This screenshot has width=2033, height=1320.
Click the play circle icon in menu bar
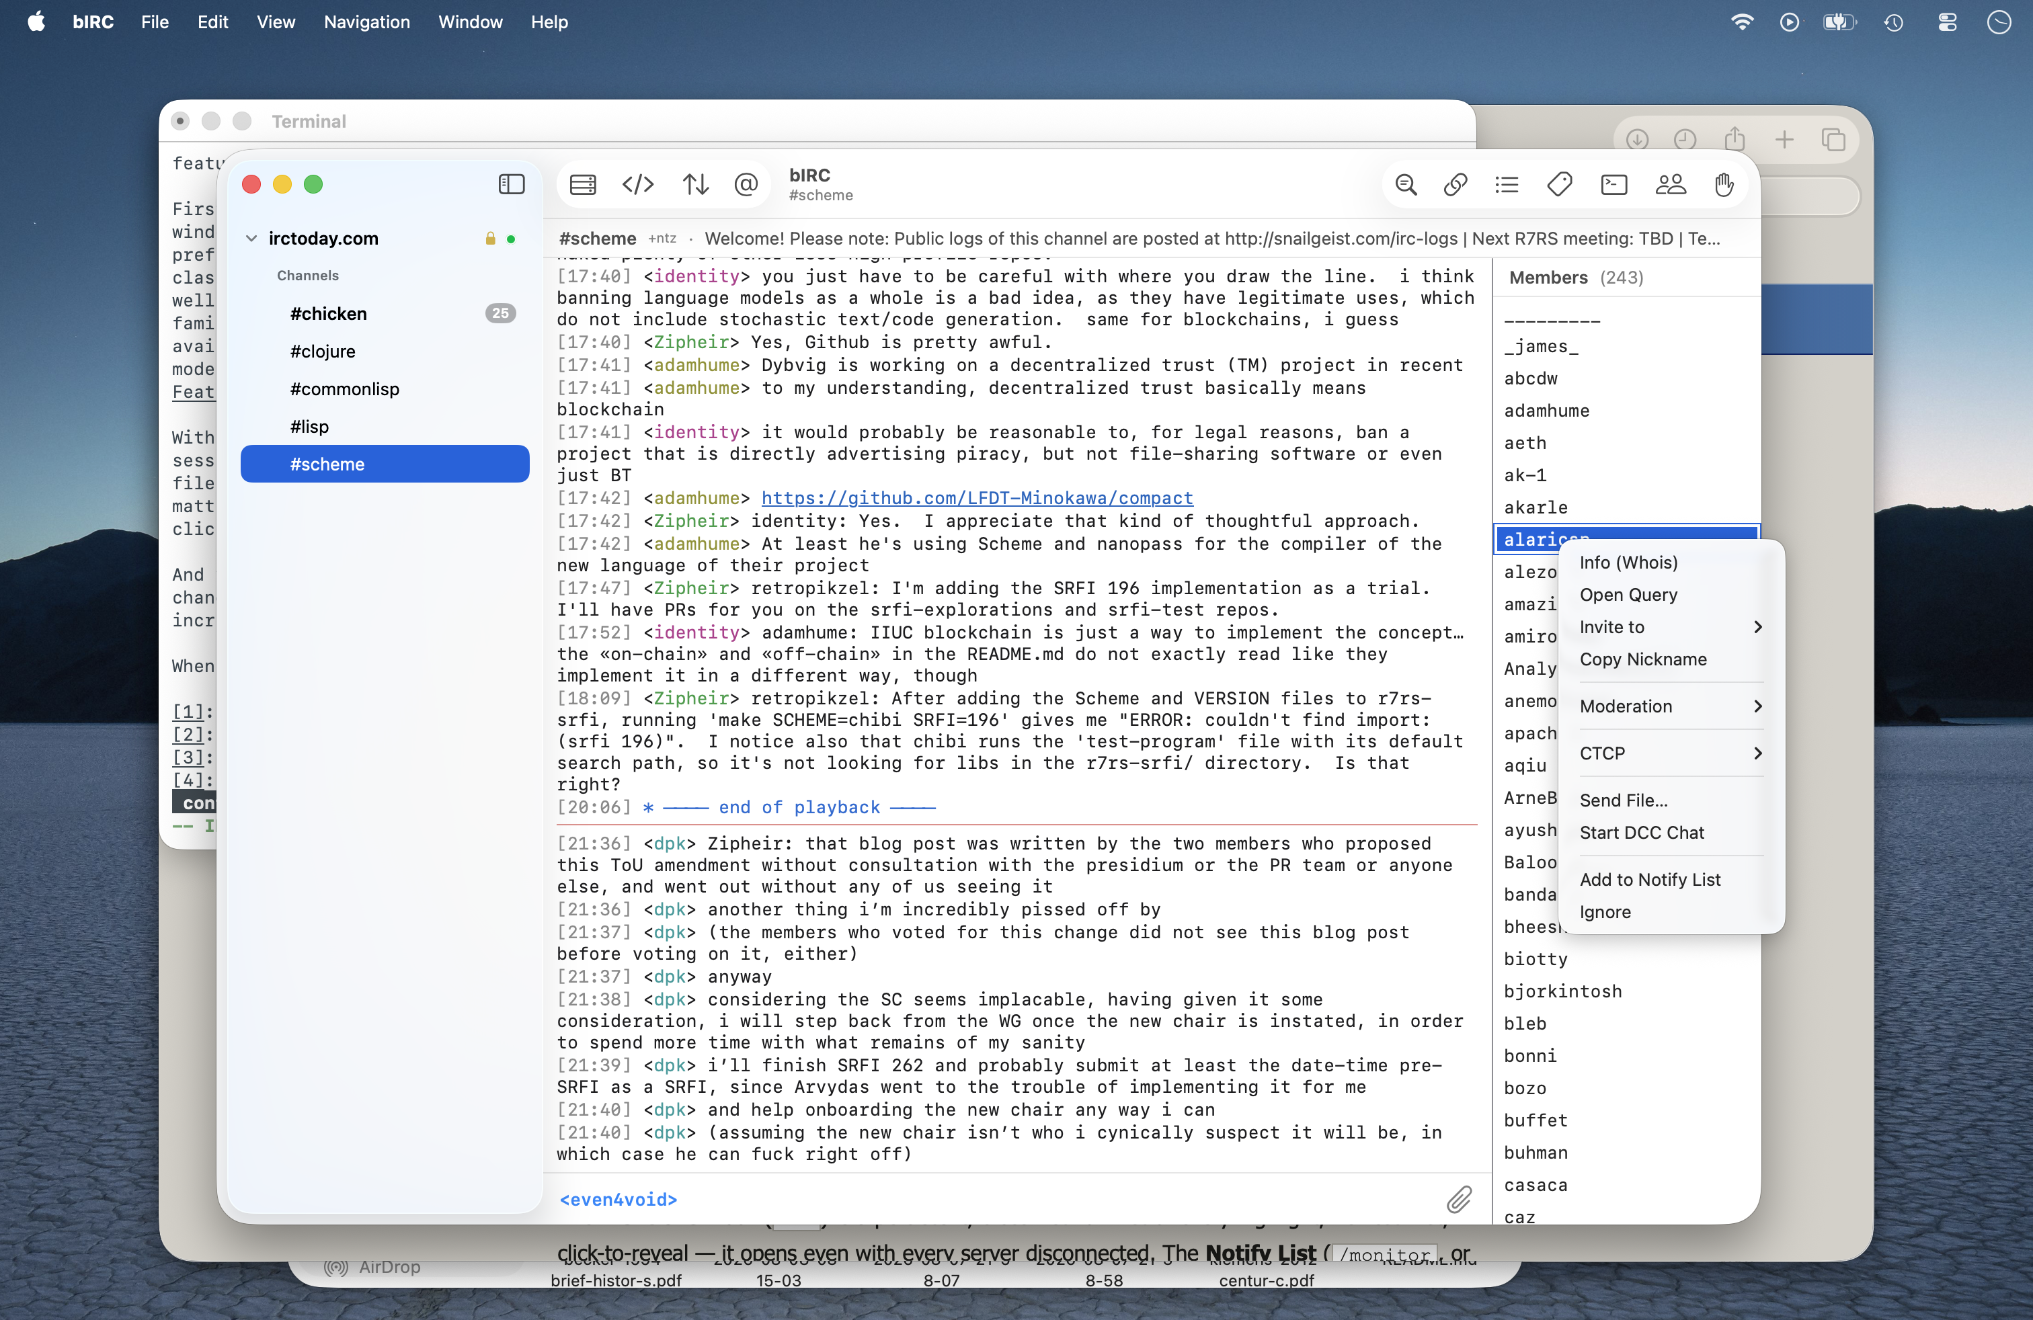coord(1790,22)
